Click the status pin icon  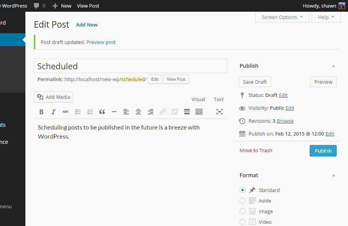click(242, 95)
